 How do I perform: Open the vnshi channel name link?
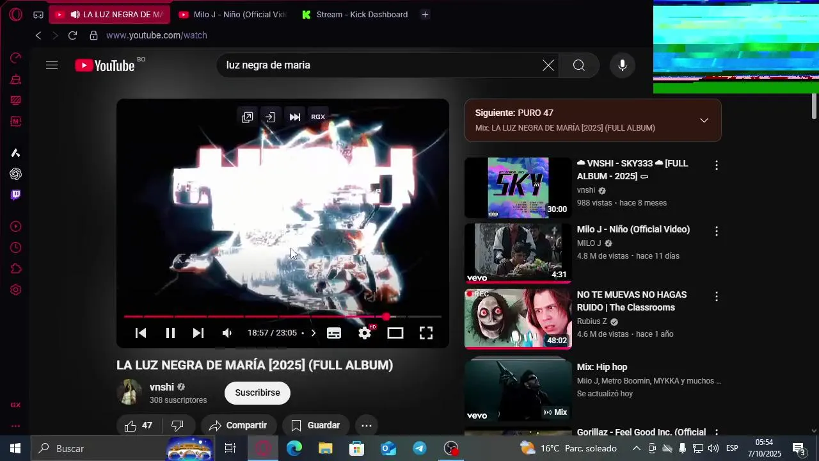pyautogui.click(x=162, y=387)
